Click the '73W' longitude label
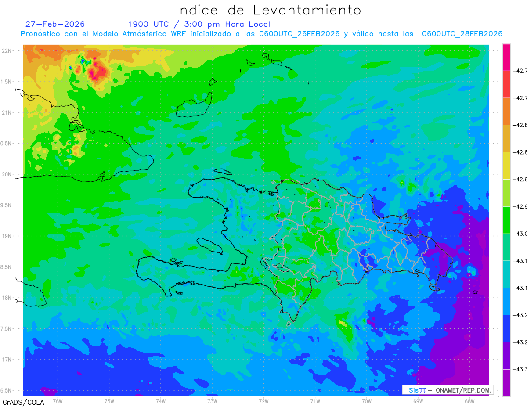Image resolution: width=527 pixels, height=407 pixels. (x=212, y=401)
